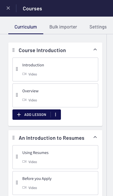Close the Courses panel with the X
The width and height of the screenshot is (113, 196).
[x=8, y=8]
